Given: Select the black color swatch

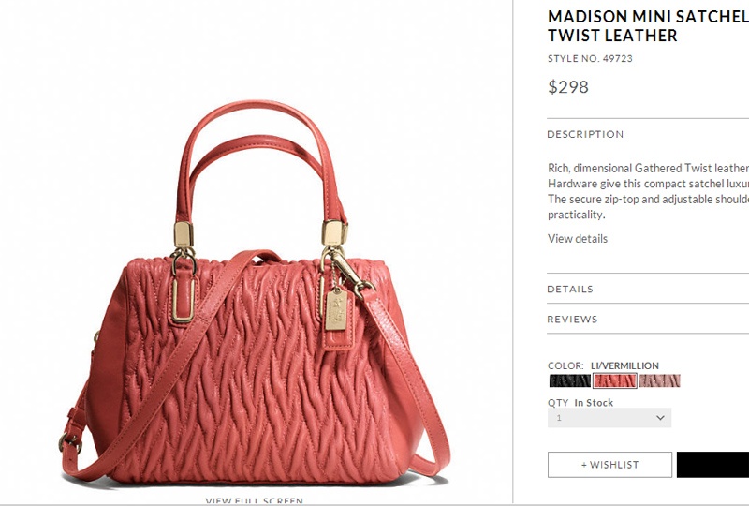Looking at the screenshot, I should pyautogui.click(x=569, y=380).
